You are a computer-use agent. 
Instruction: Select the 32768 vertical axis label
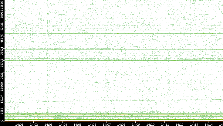(x=2, y=63)
